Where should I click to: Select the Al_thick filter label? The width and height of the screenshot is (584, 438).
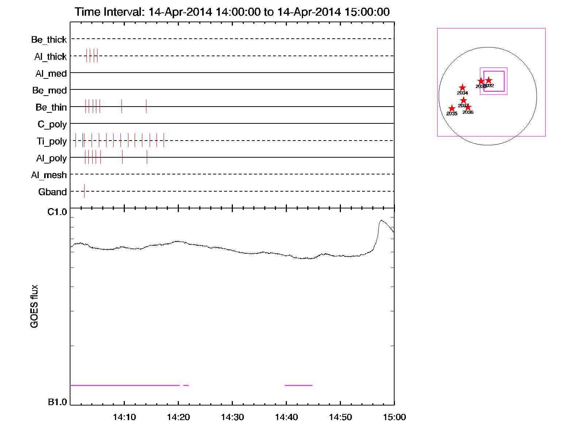(x=50, y=57)
